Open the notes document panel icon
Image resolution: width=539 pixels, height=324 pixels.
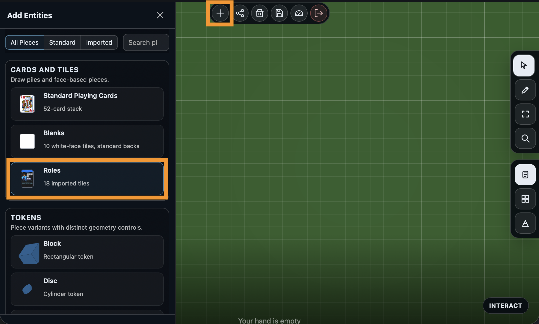pos(525,175)
